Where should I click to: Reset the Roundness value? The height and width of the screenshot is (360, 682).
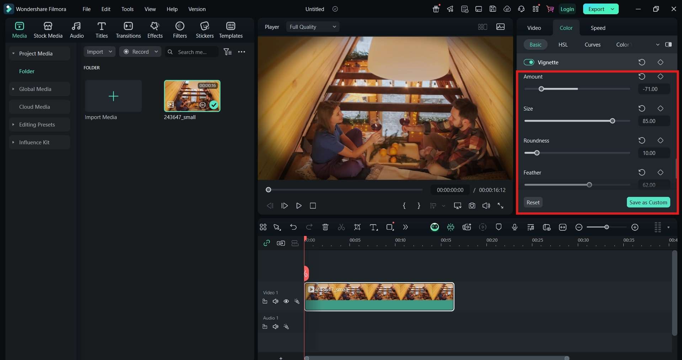[642, 140]
